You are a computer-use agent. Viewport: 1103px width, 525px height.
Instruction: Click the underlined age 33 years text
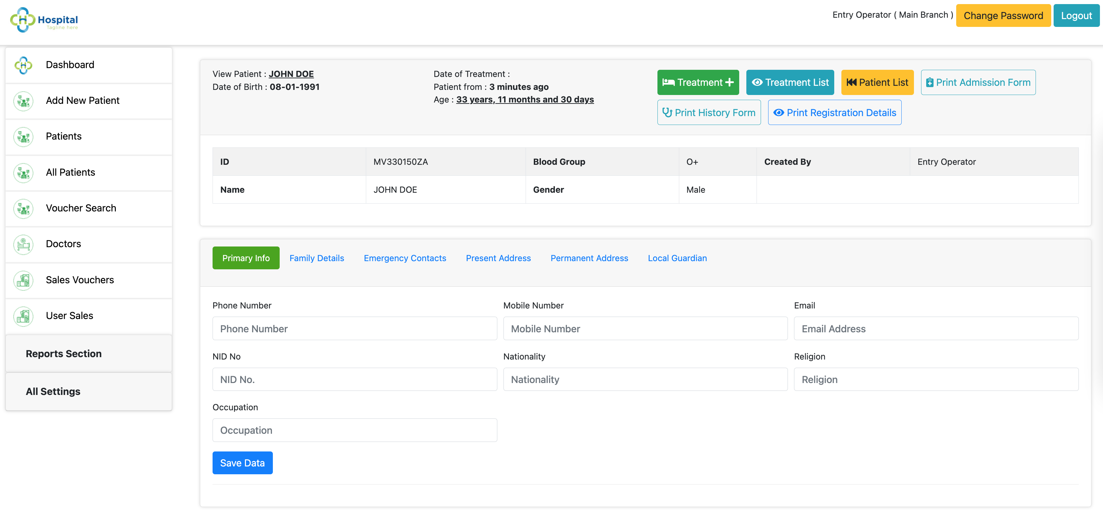pyautogui.click(x=525, y=100)
